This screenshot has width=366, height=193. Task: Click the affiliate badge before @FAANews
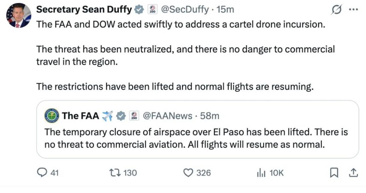(x=134, y=115)
